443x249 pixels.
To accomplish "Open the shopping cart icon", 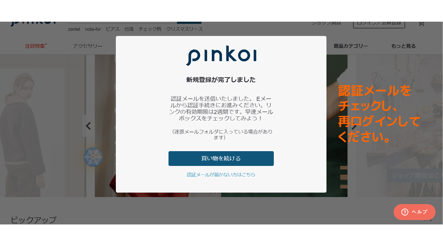I will click(421, 24).
